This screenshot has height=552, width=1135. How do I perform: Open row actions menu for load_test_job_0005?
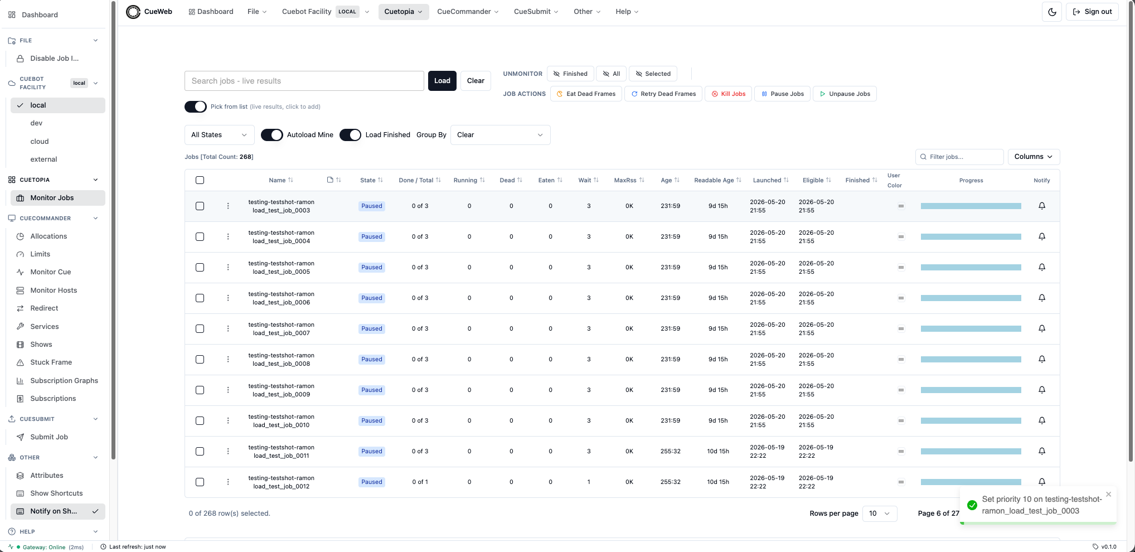(228, 268)
